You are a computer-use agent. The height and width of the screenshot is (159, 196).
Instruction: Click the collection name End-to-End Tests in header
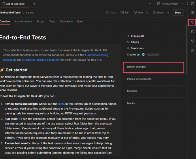click(10, 13)
